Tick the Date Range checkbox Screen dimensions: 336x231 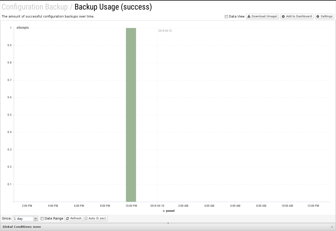coord(42,218)
